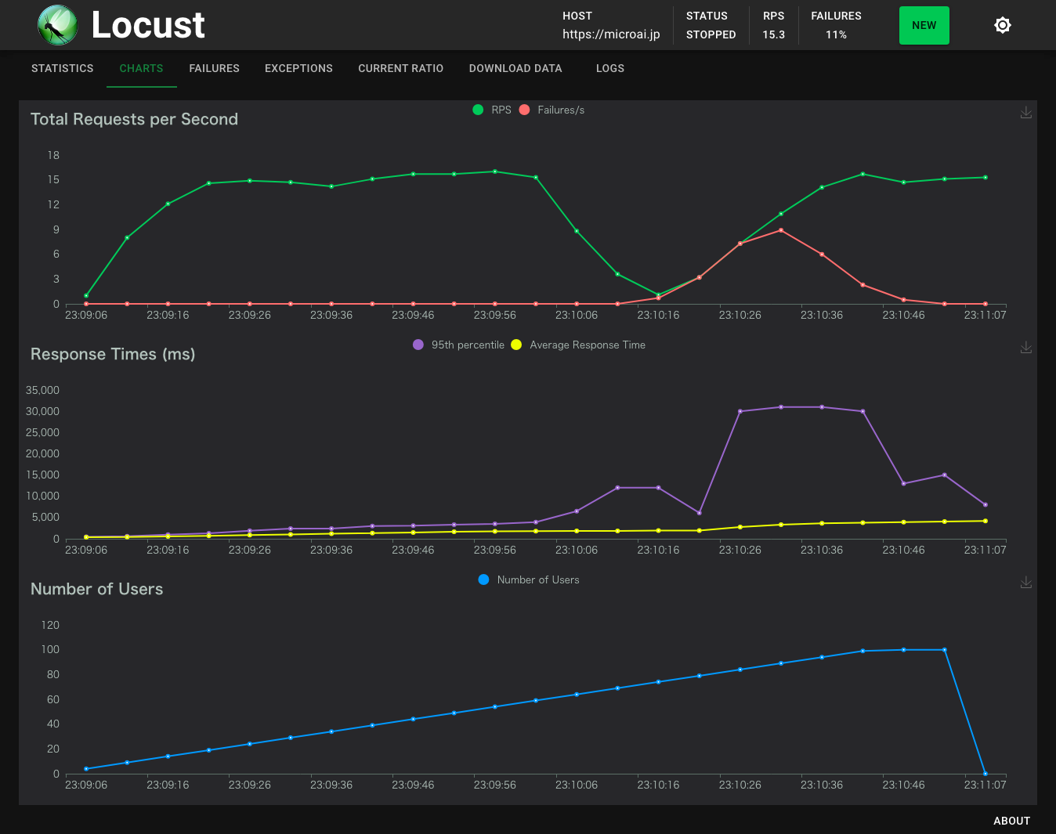The height and width of the screenshot is (834, 1056).
Task: Download the Number of Users chart
Action: click(1025, 583)
